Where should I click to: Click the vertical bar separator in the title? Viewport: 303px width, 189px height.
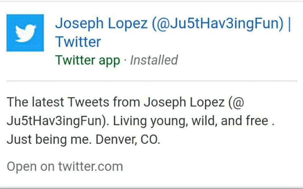coord(289,23)
